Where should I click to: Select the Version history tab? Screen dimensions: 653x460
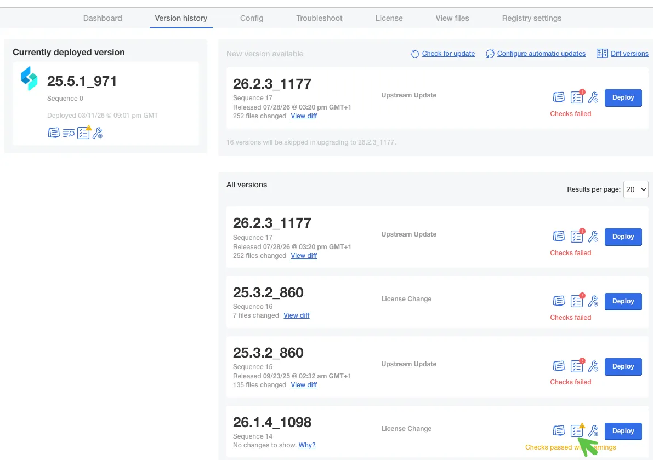tap(181, 18)
